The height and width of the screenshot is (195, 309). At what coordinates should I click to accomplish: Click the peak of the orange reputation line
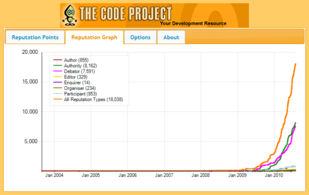tap(296, 64)
